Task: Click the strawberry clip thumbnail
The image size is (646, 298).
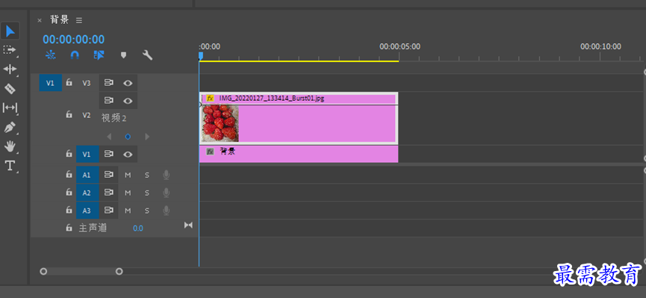Action: coord(220,122)
